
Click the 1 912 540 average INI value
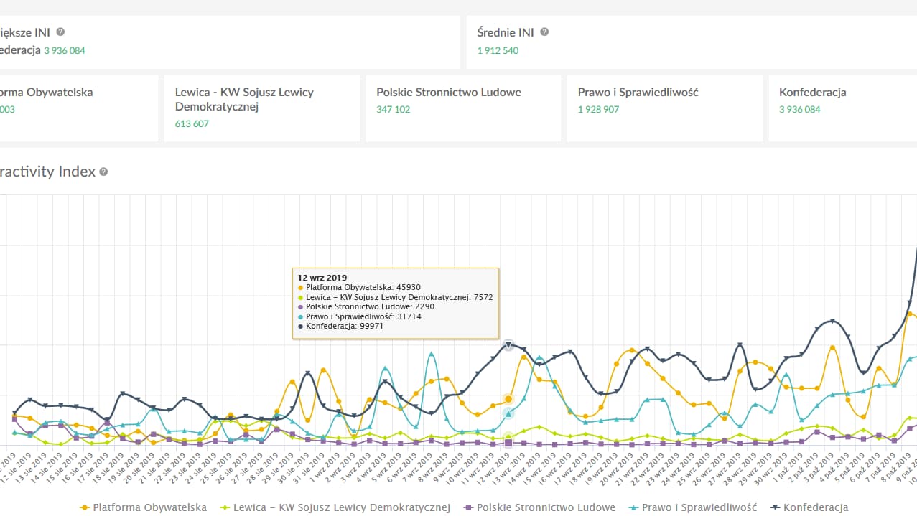(498, 51)
